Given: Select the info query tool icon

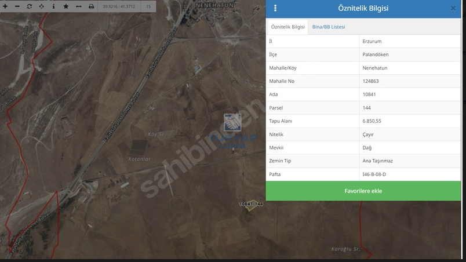Looking at the screenshot, I should [x=54, y=6].
